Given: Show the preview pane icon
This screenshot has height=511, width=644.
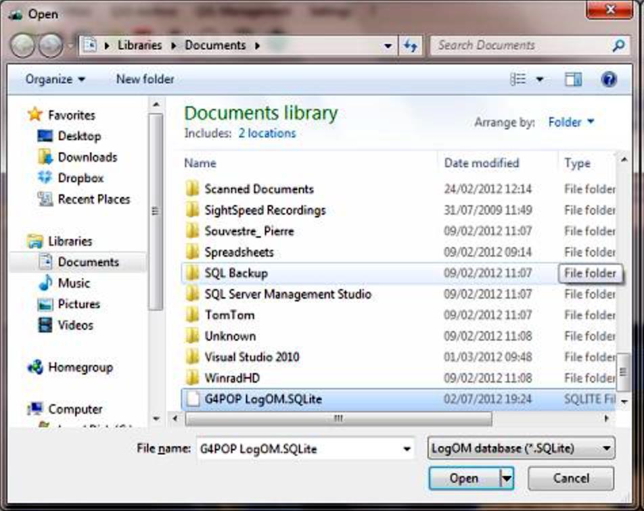Looking at the screenshot, I should click(573, 79).
